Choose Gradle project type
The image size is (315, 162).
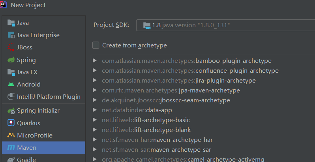pyautogui.click(x=43, y=158)
